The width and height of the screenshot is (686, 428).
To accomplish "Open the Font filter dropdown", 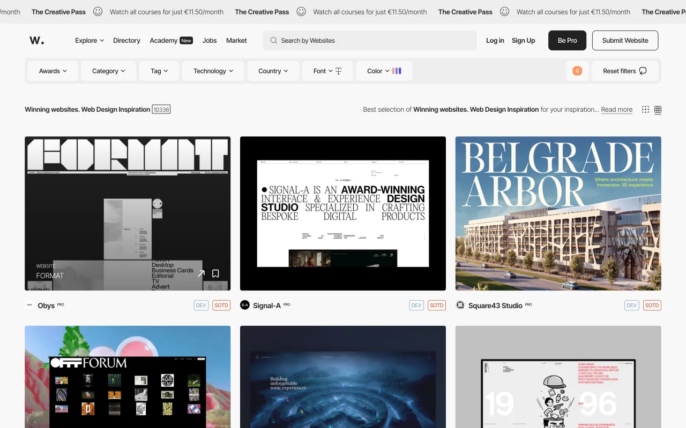I will click(x=327, y=71).
